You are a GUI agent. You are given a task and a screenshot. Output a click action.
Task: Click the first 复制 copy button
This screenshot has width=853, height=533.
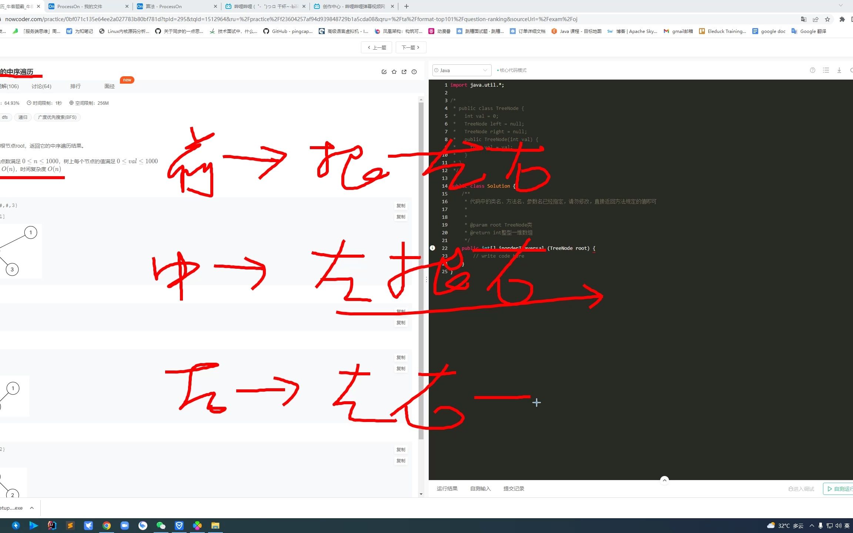(401, 206)
